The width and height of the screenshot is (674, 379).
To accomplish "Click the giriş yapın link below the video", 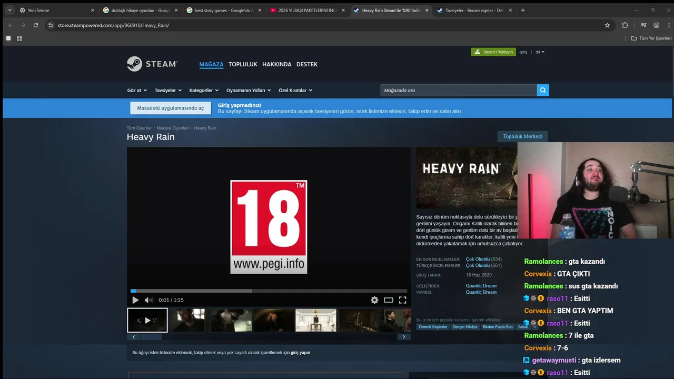I will [300, 353].
